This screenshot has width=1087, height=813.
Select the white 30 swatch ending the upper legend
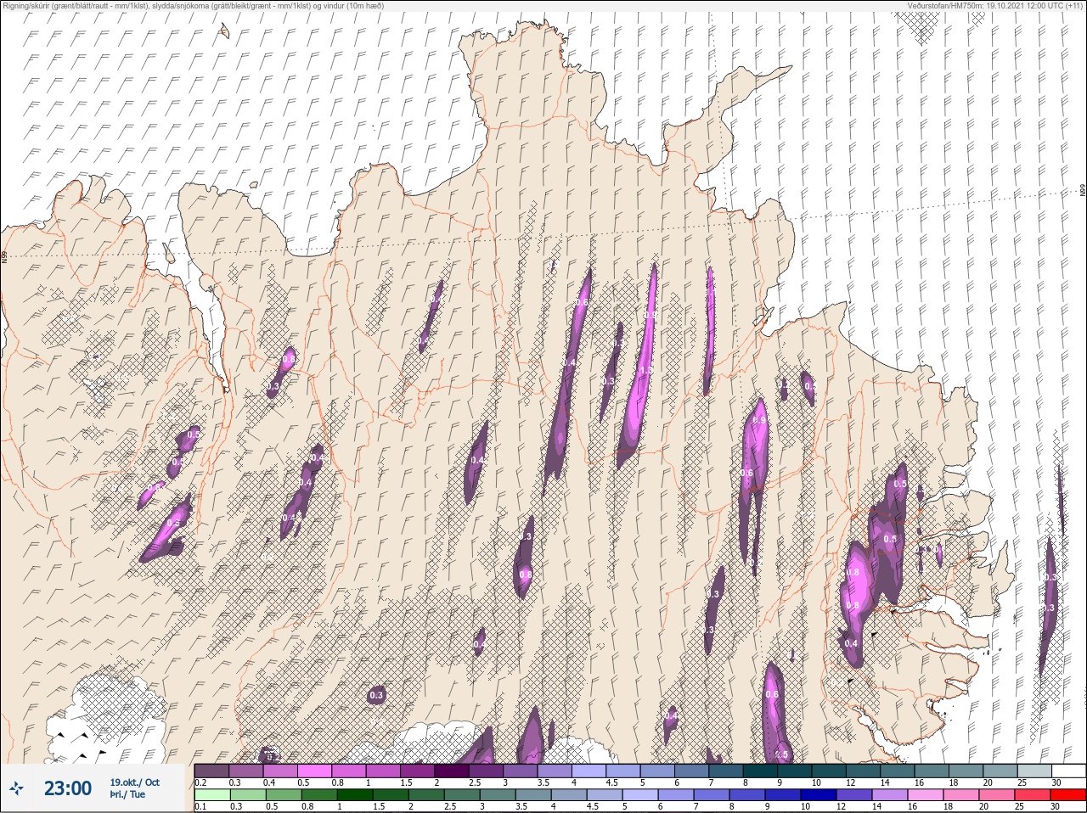pos(1068,771)
